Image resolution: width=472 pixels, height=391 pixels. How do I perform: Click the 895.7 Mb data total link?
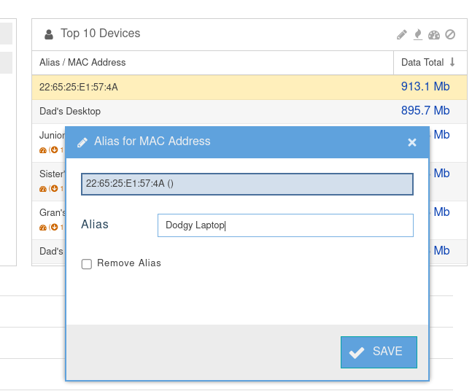click(425, 111)
